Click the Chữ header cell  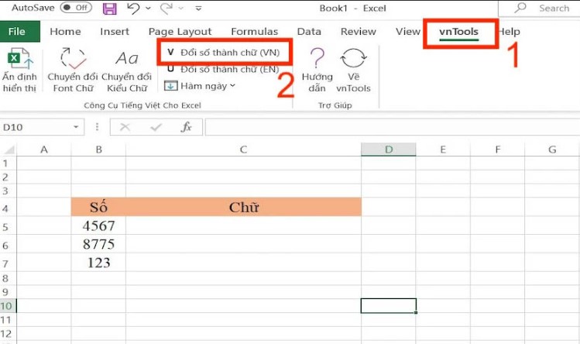[243, 207]
